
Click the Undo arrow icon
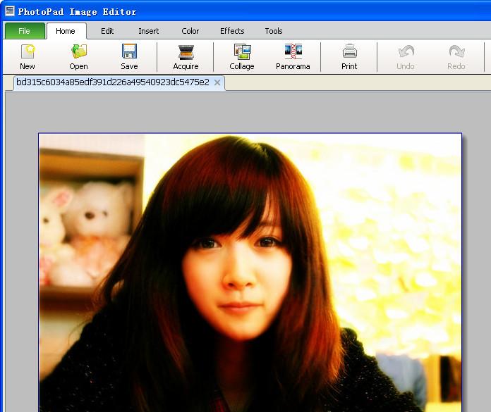pos(406,52)
